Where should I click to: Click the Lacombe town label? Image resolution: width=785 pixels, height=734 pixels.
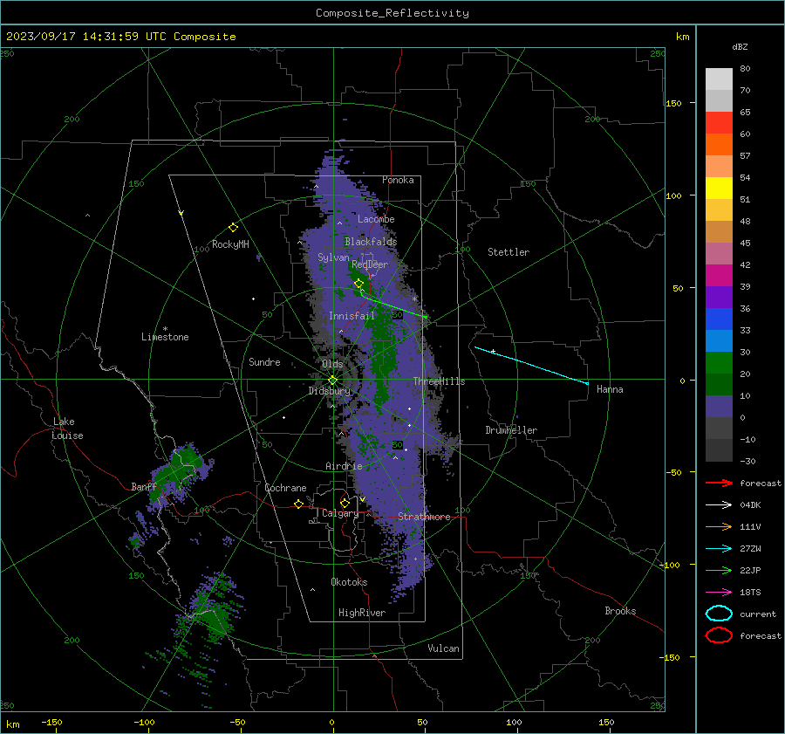(x=376, y=219)
